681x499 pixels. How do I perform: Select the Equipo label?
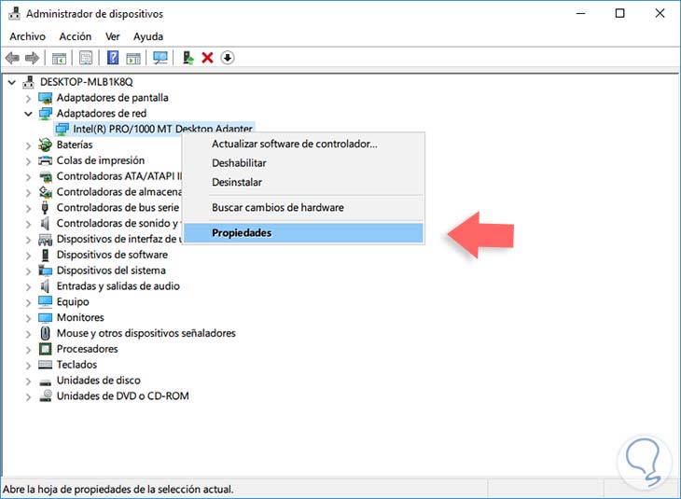click(x=73, y=302)
